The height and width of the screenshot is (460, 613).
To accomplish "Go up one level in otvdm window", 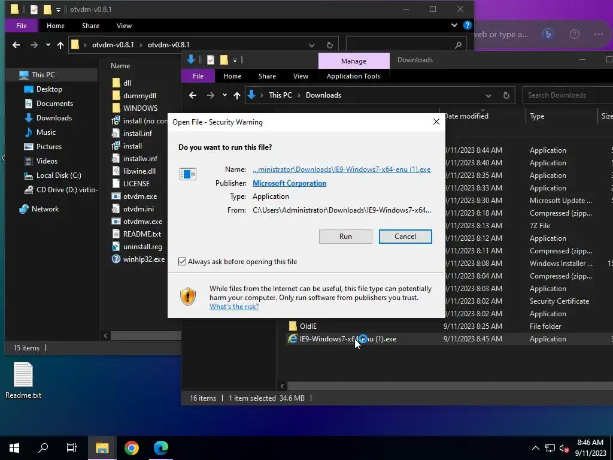I will tap(60, 45).
